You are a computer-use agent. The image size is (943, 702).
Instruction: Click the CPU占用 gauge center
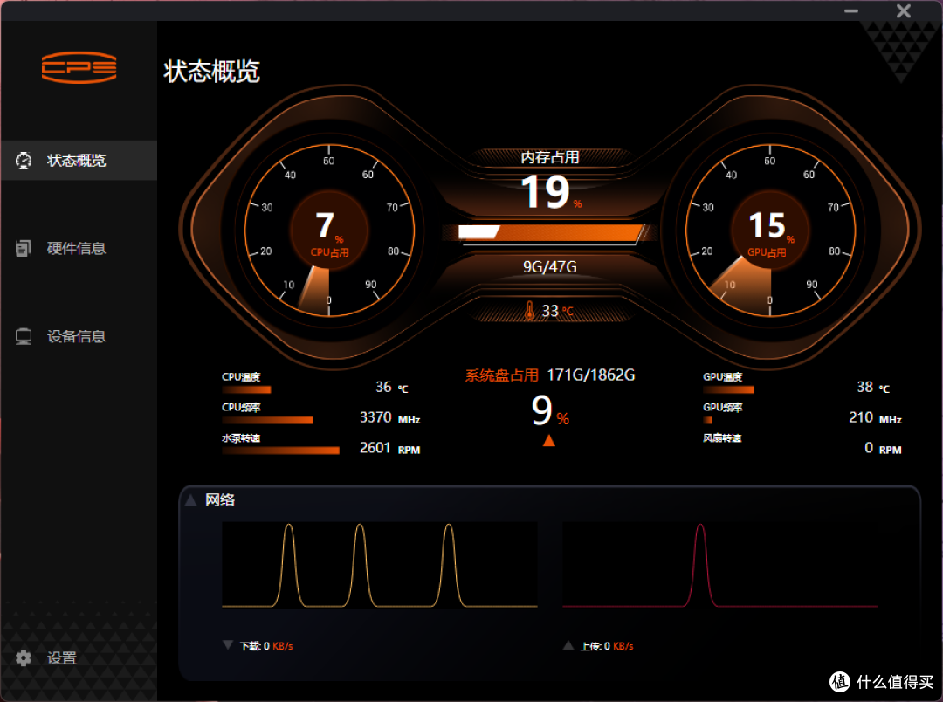[329, 231]
